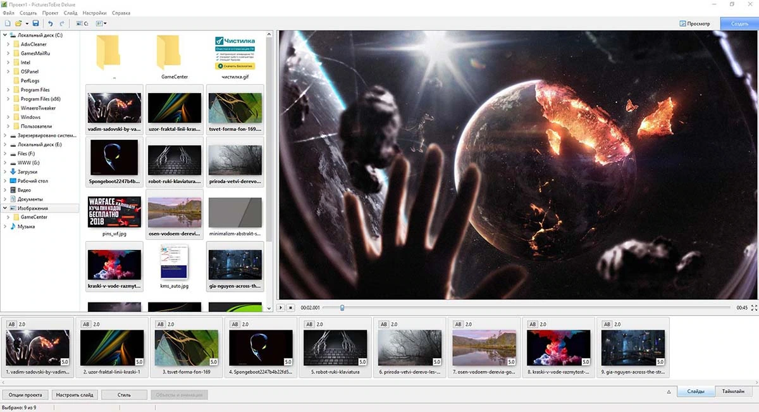The height and width of the screenshot is (412, 759).
Task: Select slide 8 kraski-v-vode thumbnail
Action: [x=558, y=348]
